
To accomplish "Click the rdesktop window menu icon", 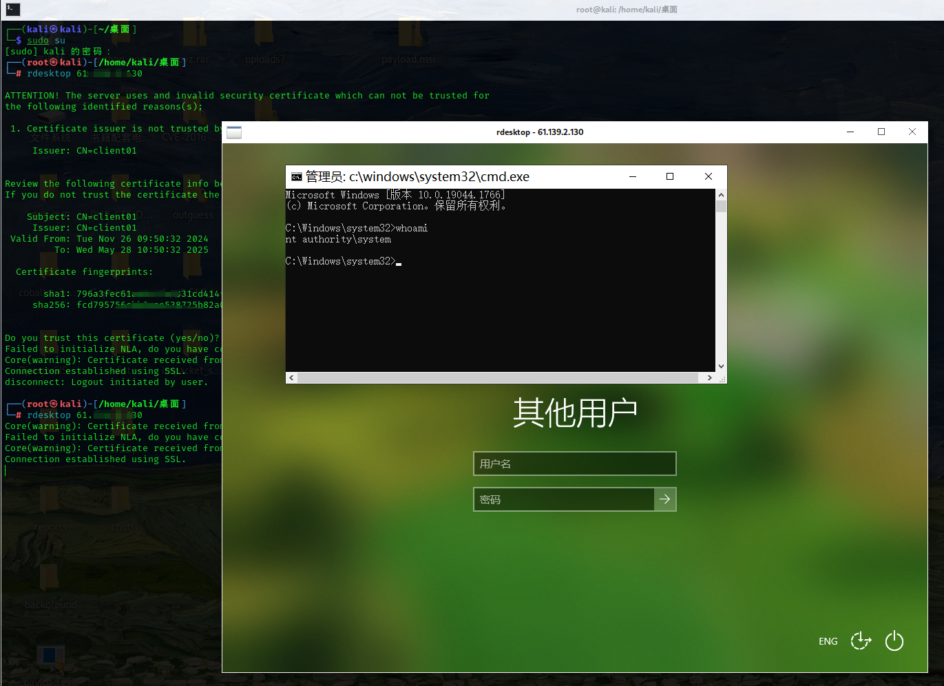I will 234,132.
